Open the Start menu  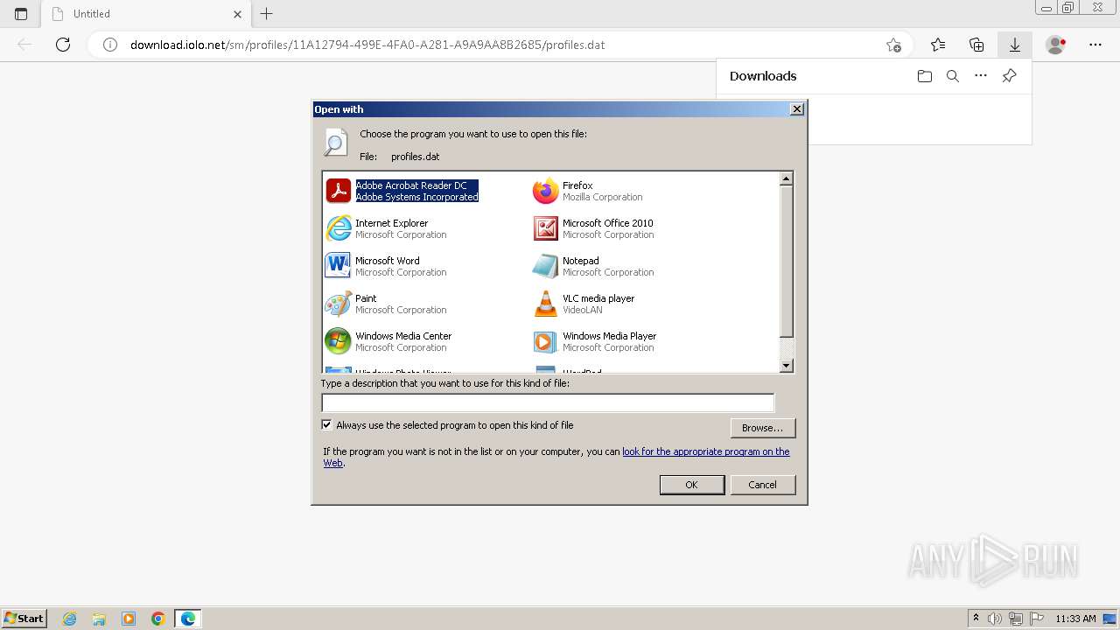tap(24, 619)
